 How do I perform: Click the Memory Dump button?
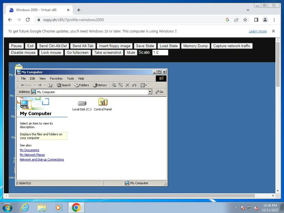click(x=196, y=46)
